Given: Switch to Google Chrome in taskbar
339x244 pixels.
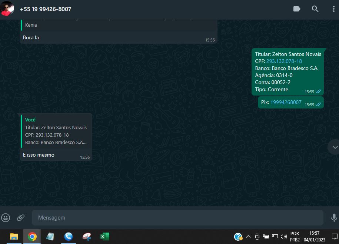Looking at the screenshot, I should point(32,237).
